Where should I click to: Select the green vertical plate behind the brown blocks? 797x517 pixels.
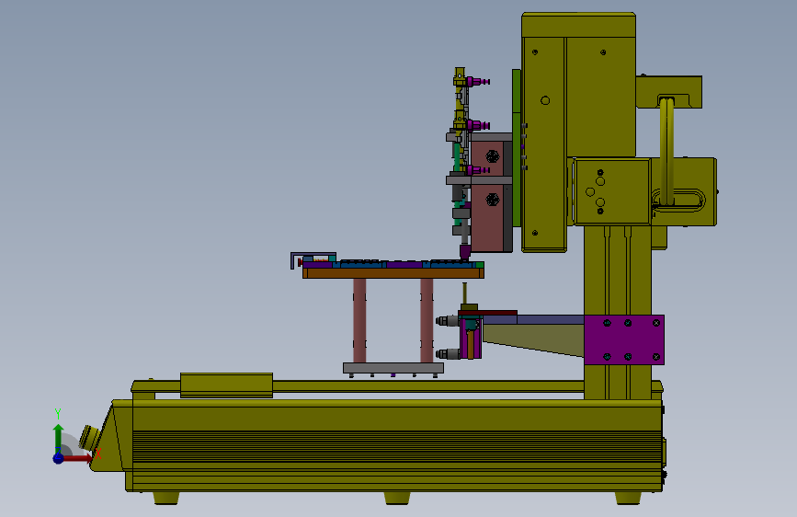pos(517,147)
